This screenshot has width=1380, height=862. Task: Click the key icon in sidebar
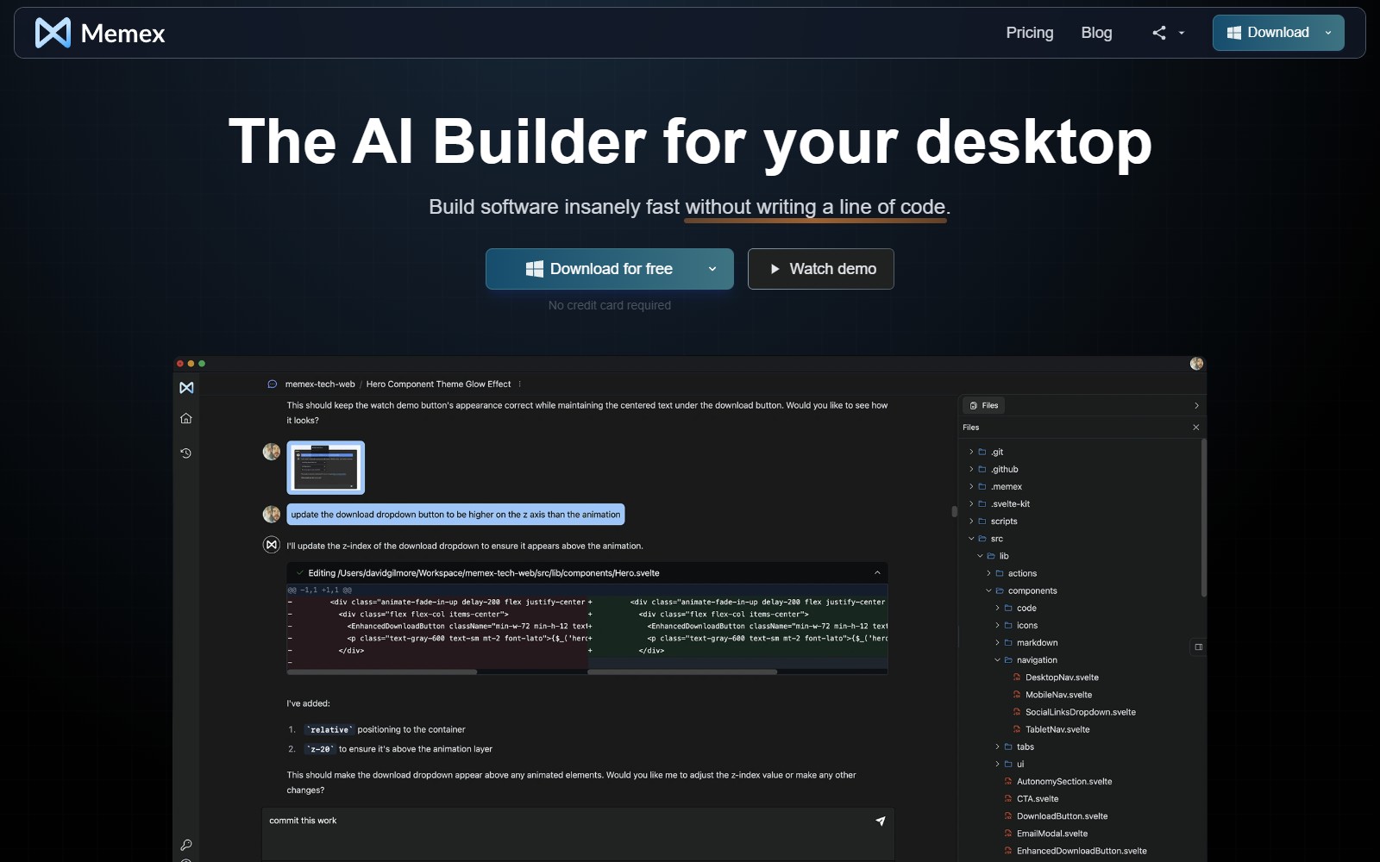click(x=185, y=845)
